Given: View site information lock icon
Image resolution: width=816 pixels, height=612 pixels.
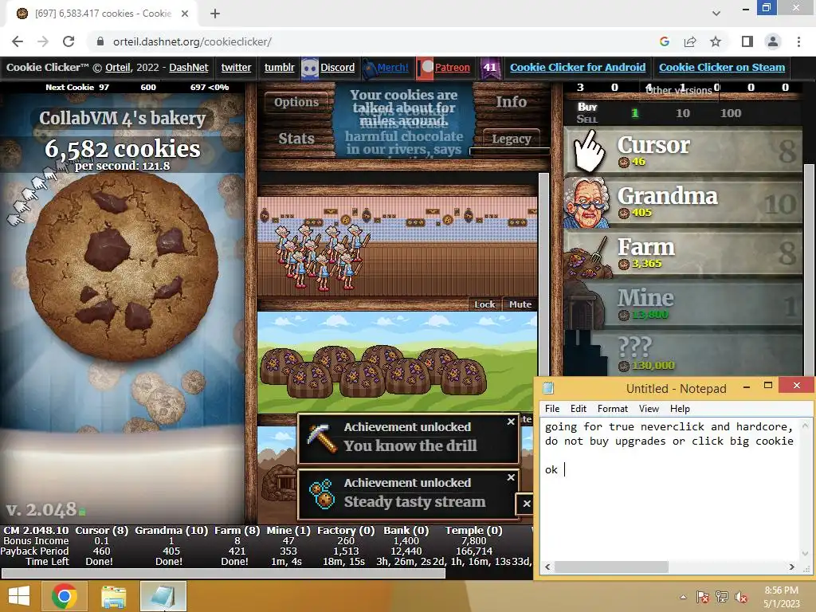Looking at the screenshot, I should 100,41.
